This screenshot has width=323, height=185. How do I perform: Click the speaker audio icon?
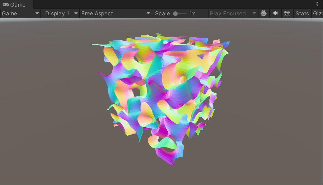pyautogui.click(x=275, y=13)
